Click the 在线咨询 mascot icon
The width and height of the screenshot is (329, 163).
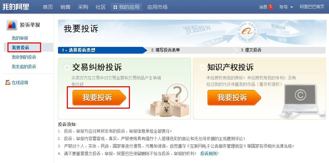tap(8, 83)
